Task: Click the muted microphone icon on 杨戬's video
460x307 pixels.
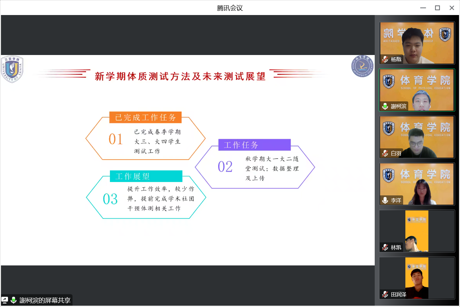Action: click(385, 59)
